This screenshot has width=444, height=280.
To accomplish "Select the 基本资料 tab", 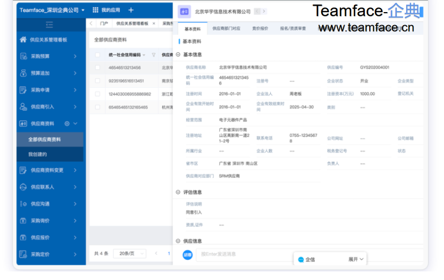I will pyautogui.click(x=192, y=29).
